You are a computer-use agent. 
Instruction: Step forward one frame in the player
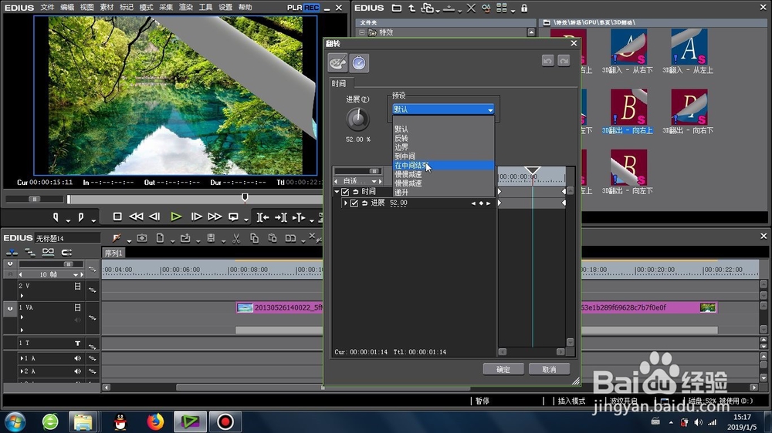pyautogui.click(x=196, y=216)
